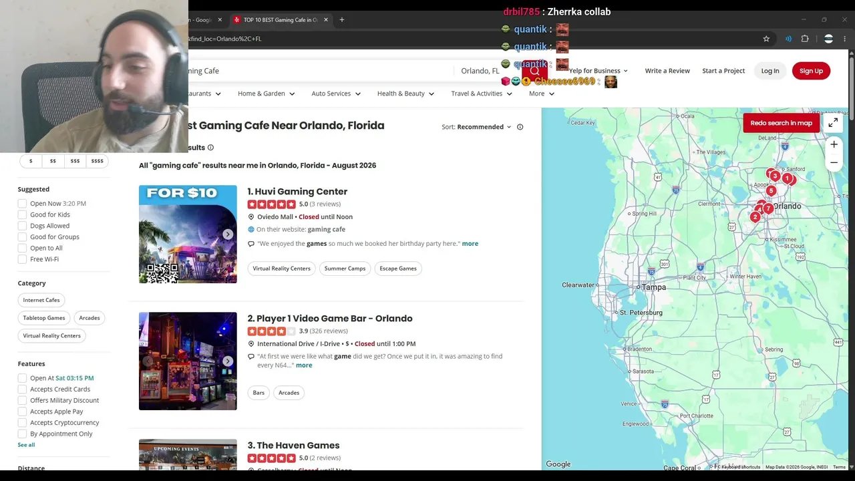
Task: Click the Escape Games tag on Huvi listing
Action: tap(398, 269)
